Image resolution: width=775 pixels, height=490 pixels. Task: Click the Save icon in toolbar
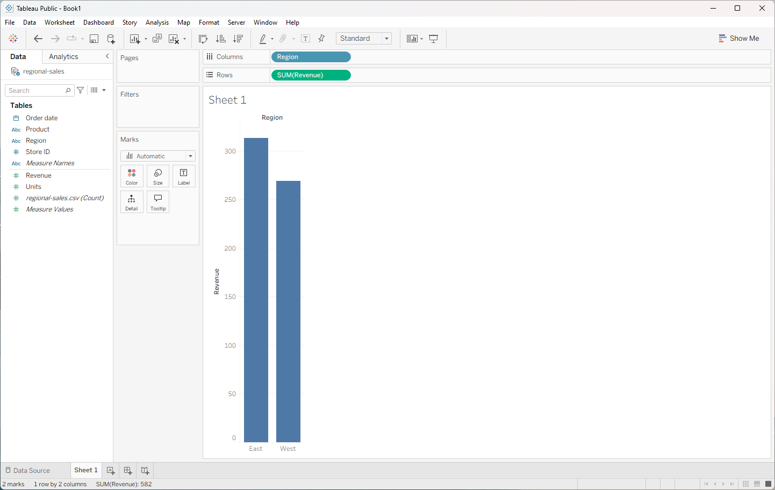point(94,39)
